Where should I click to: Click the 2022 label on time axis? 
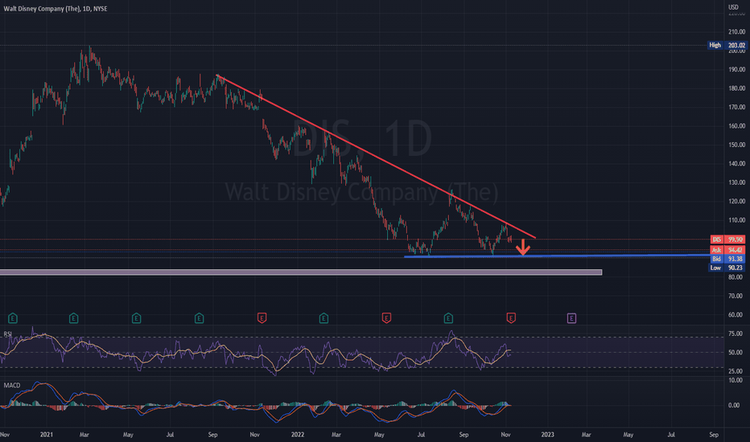click(298, 434)
